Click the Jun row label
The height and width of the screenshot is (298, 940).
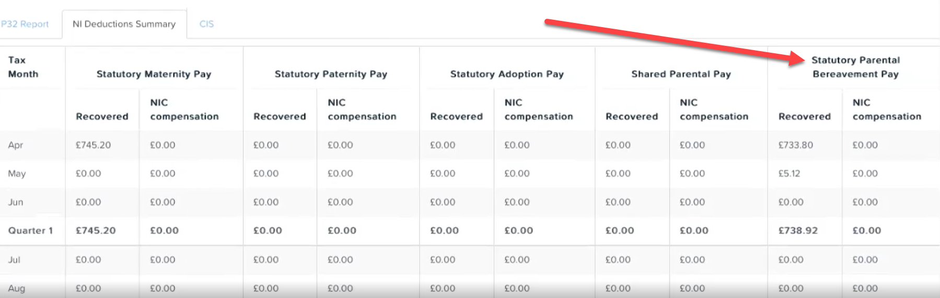[x=16, y=202]
